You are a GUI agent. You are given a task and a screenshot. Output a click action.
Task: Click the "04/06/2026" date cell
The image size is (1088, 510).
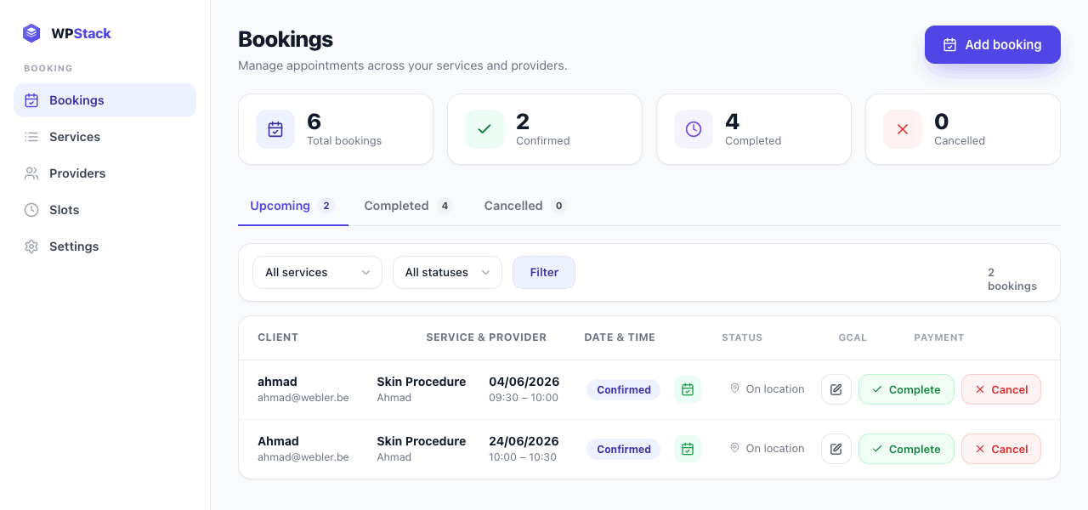(524, 382)
